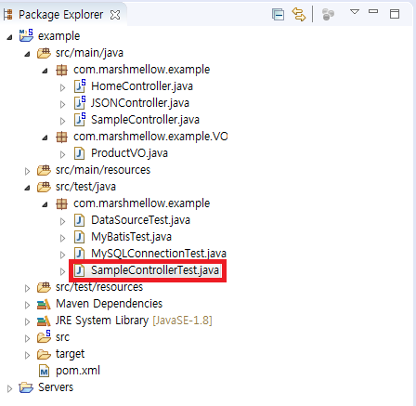Select pom.xml file
This screenshot has width=416, height=406.
pos(78,371)
